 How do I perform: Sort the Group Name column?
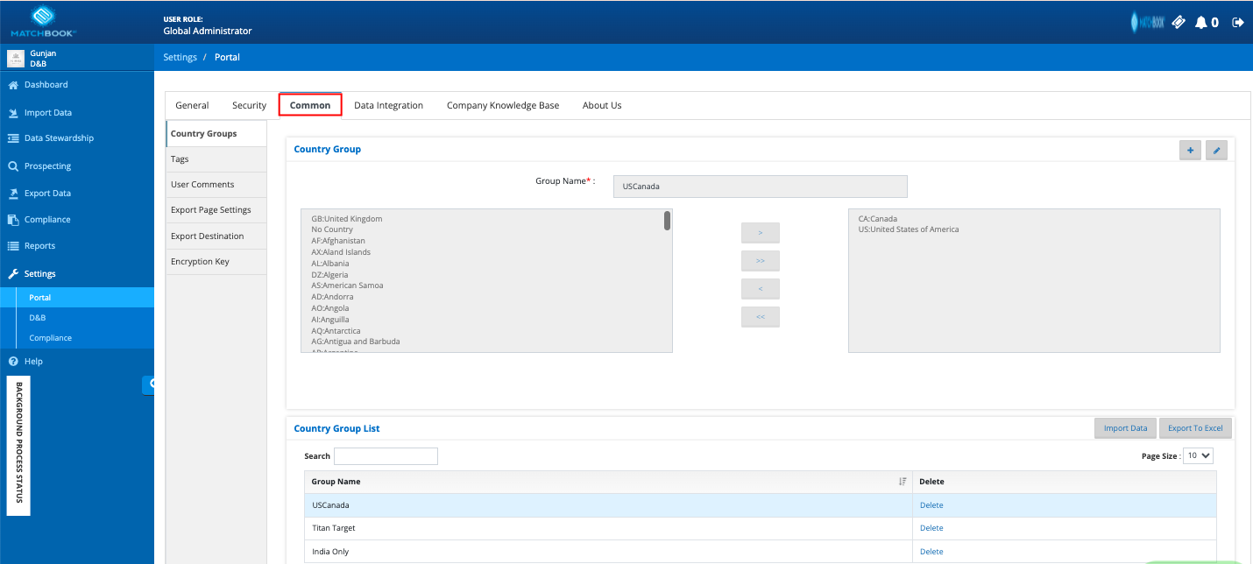point(903,482)
